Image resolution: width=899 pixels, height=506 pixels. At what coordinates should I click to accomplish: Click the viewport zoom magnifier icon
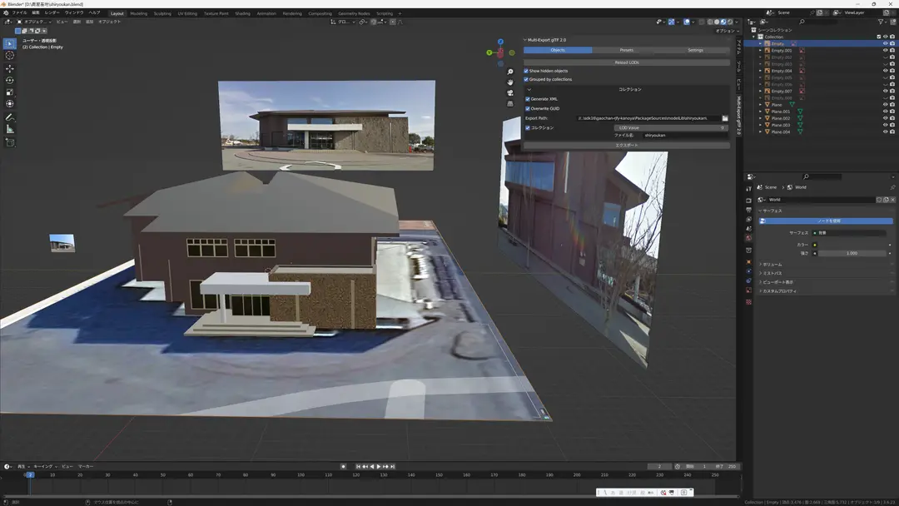pos(509,72)
